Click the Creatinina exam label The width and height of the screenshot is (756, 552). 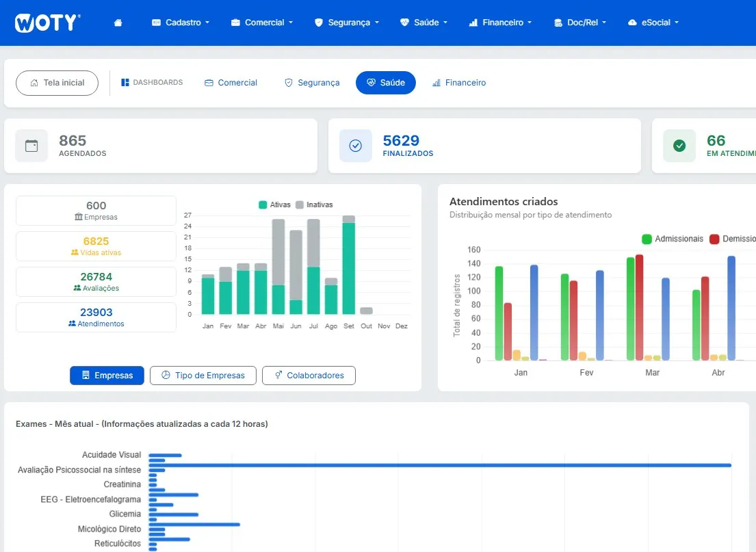click(122, 484)
